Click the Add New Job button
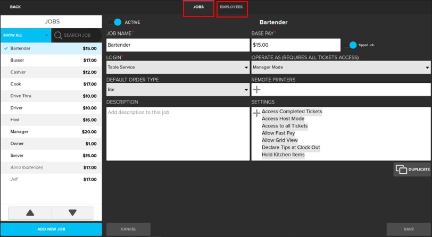Viewport: 432px width, 237px height. tap(51, 229)
